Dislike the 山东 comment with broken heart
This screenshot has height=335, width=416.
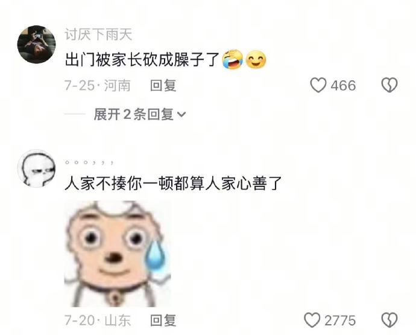point(389,320)
